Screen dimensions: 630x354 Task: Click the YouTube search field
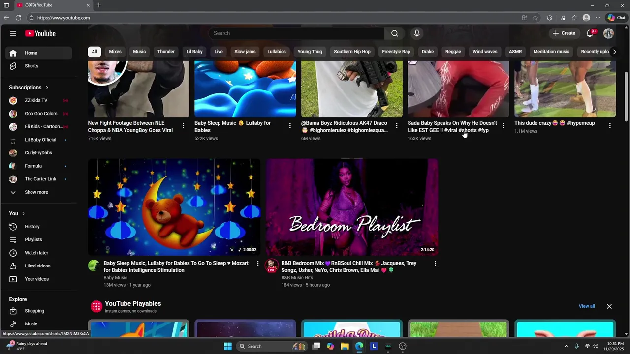[x=296, y=33]
